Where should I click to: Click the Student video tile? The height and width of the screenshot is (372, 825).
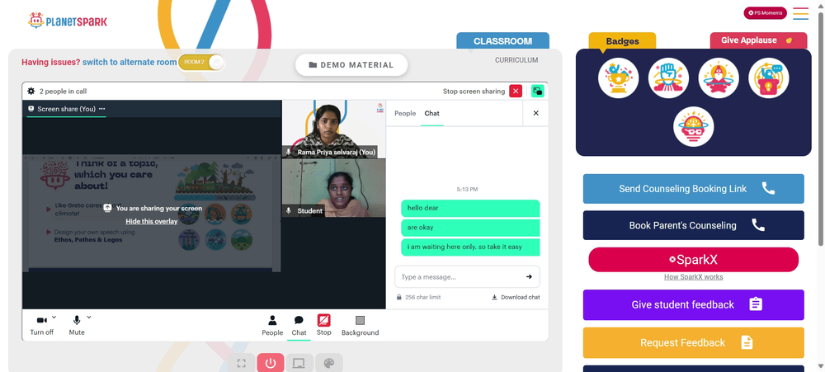tap(333, 188)
